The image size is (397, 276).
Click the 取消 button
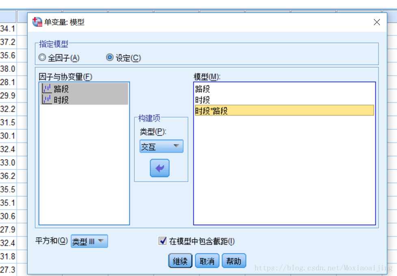point(207,261)
